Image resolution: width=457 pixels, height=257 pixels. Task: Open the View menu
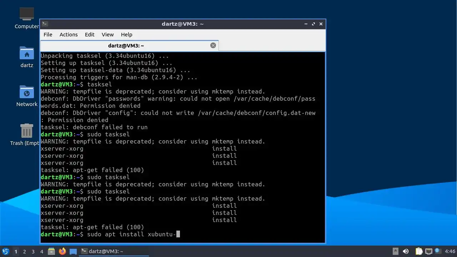107,35
